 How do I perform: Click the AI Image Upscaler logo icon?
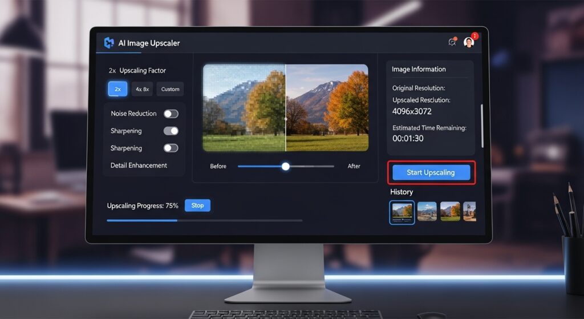pyautogui.click(x=109, y=43)
